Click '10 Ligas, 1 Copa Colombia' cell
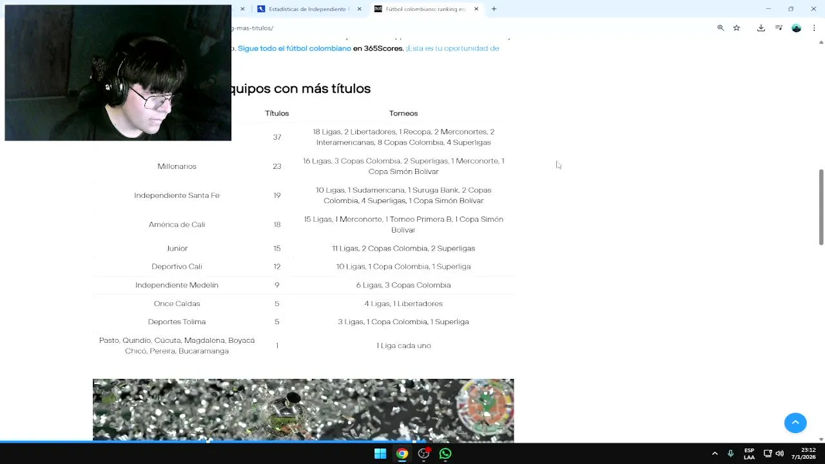825x464 pixels. (x=403, y=266)
